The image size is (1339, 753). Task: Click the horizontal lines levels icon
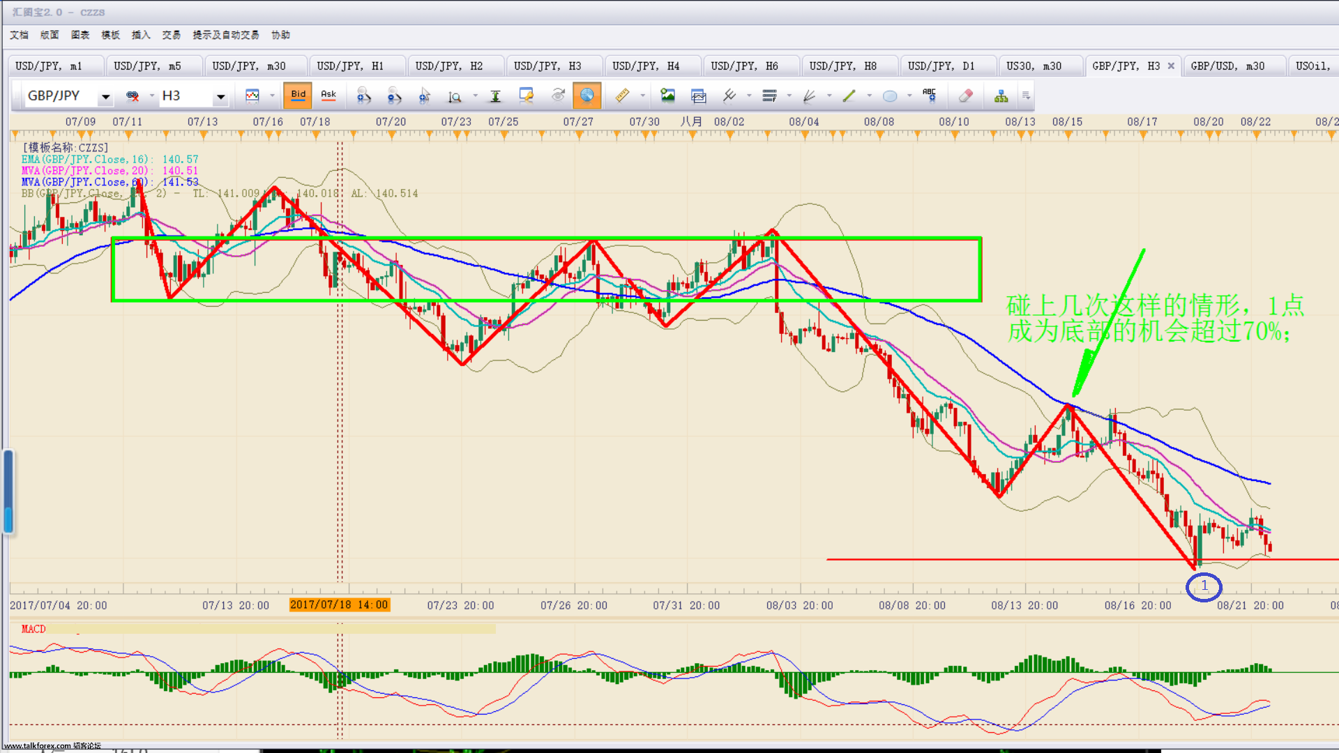click(x=769, y=96)
